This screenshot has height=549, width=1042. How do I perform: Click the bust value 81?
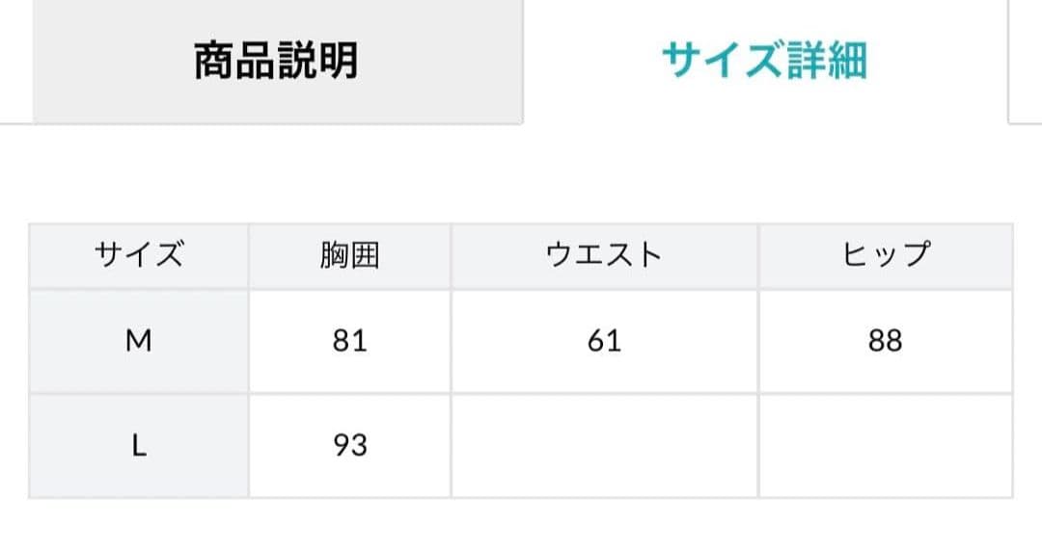click(349, 341)
